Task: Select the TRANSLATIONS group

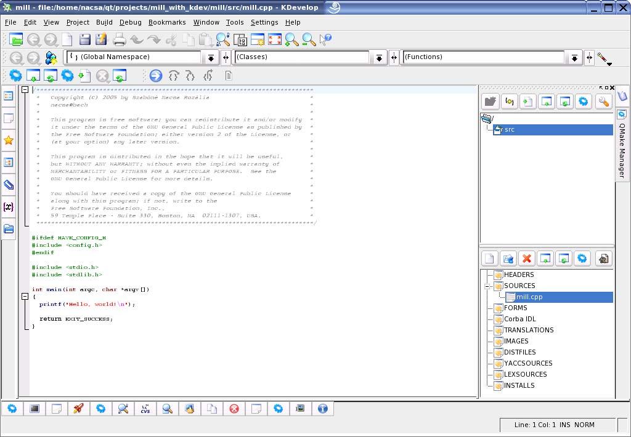Action: click(524, 330)
